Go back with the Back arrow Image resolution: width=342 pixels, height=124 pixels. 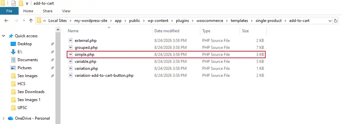pyautogui.click(x=6, y=21)
